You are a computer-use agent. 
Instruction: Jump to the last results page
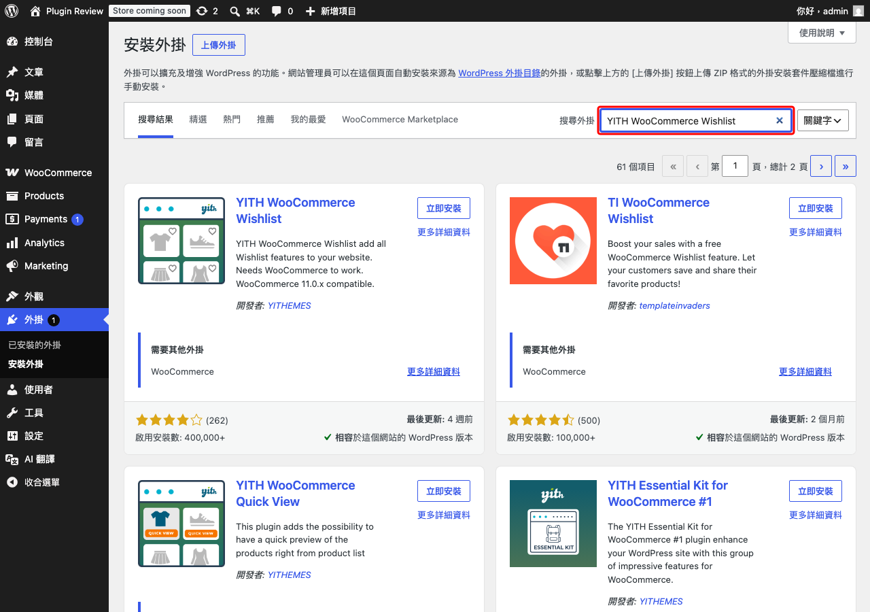(846, 166)
